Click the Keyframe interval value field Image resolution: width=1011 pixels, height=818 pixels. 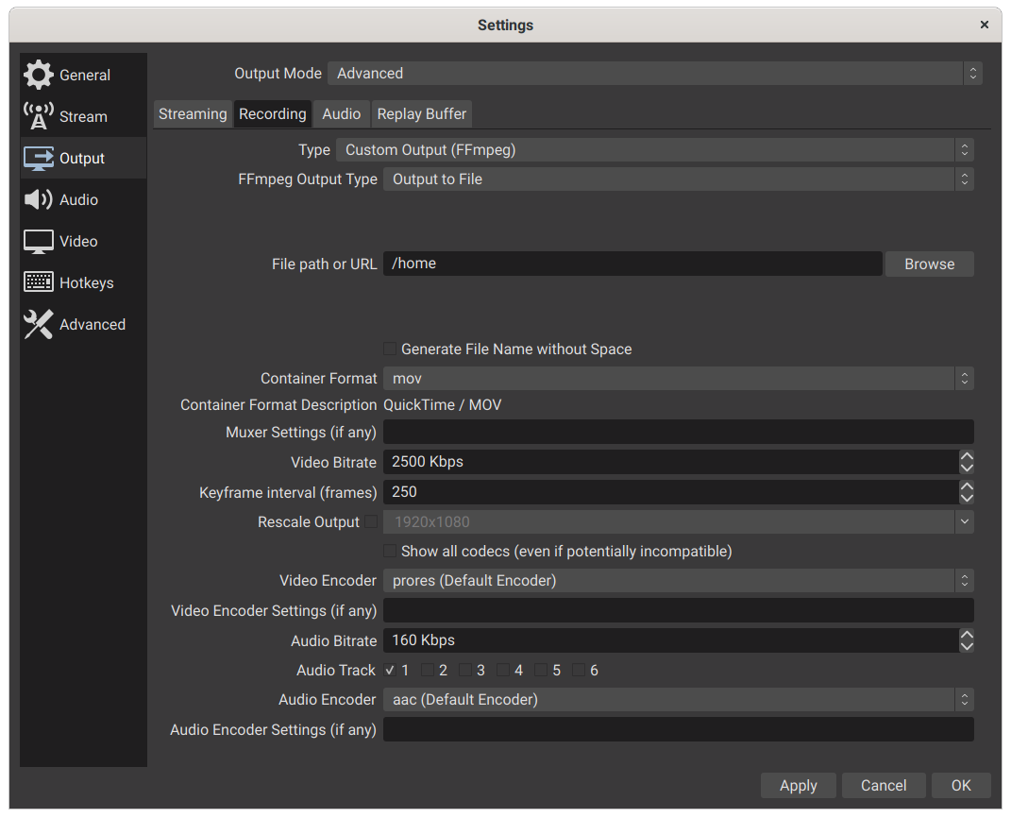(x=670, y=492)
